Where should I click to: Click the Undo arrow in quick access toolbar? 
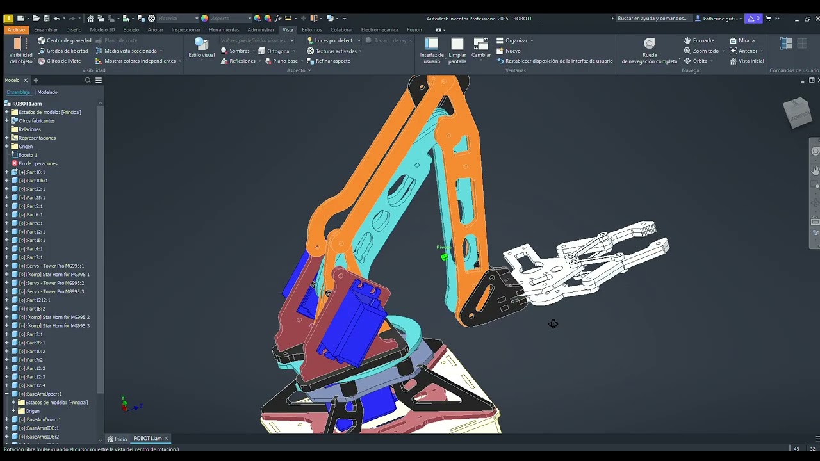57,19
